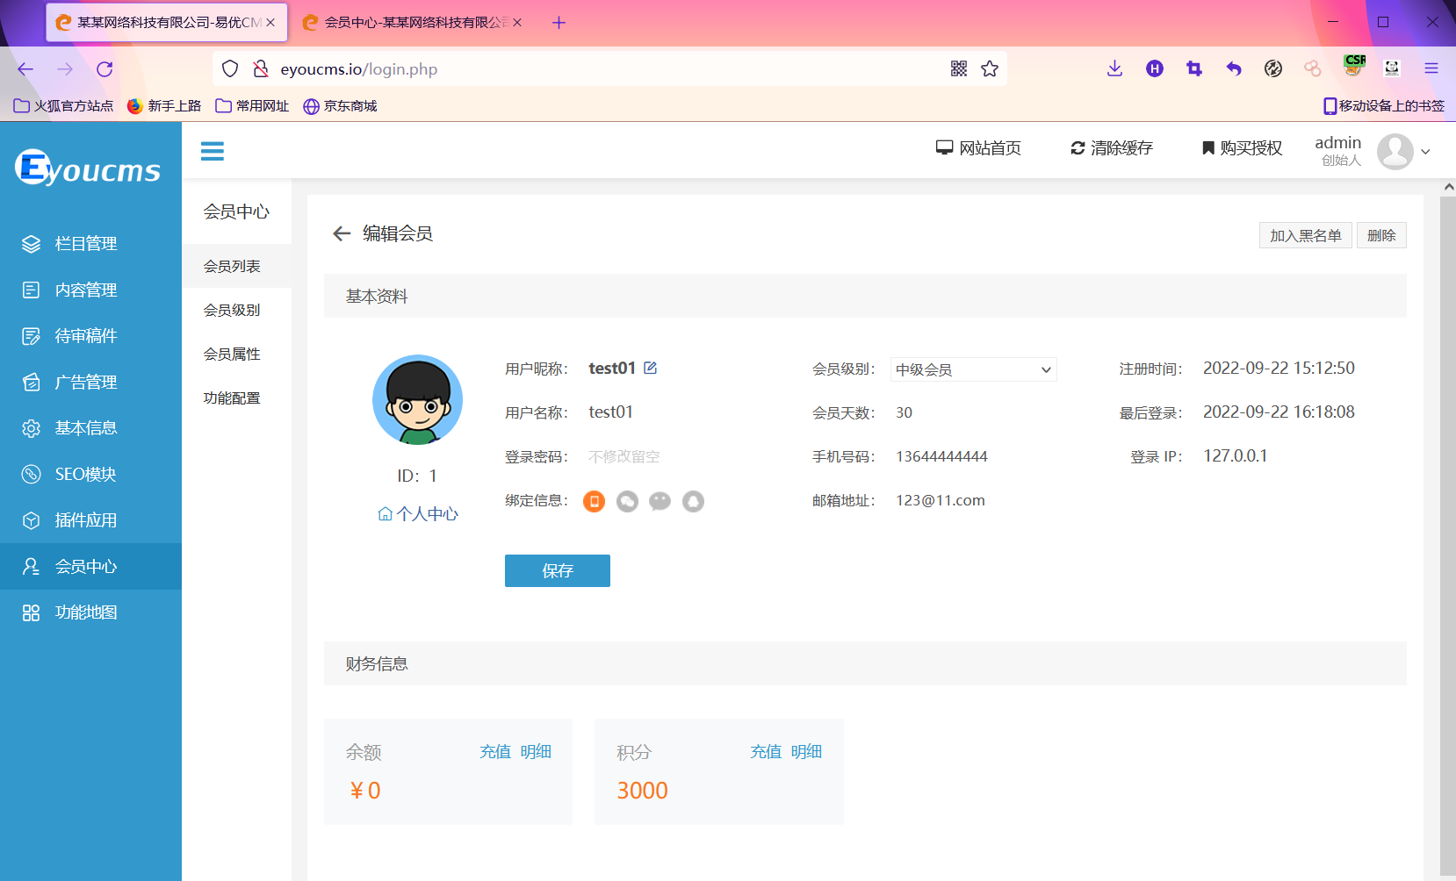Image resolution: width=1456 pixels, height=881 pixels.
Task: Select 会员中心 in the left sidebar
Action: tap(90, 566)
